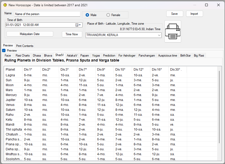The image size is (225, 164).
Task: Open the AstakaV tab
Action: point(72,56)
